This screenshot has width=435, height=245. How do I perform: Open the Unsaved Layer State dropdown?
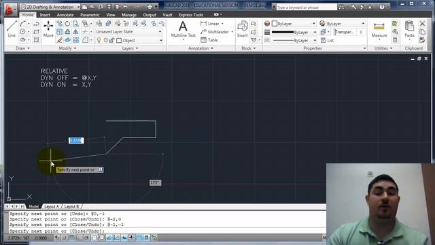pyautogui.click(x=128, y=32)
